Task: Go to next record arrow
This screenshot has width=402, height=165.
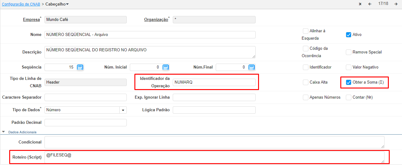Action: tap(396, 4)
